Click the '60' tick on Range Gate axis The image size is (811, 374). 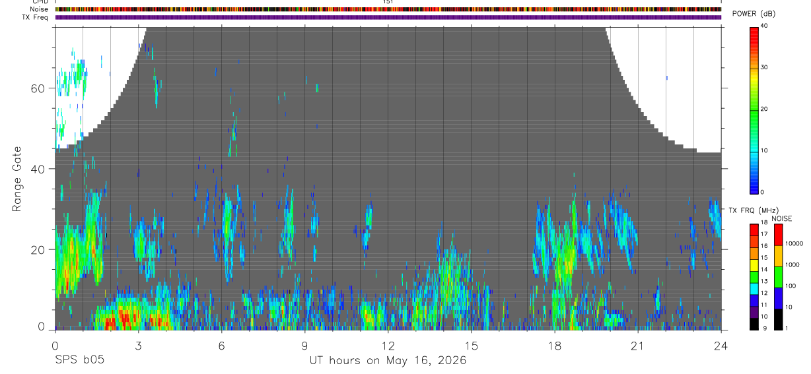39,88
